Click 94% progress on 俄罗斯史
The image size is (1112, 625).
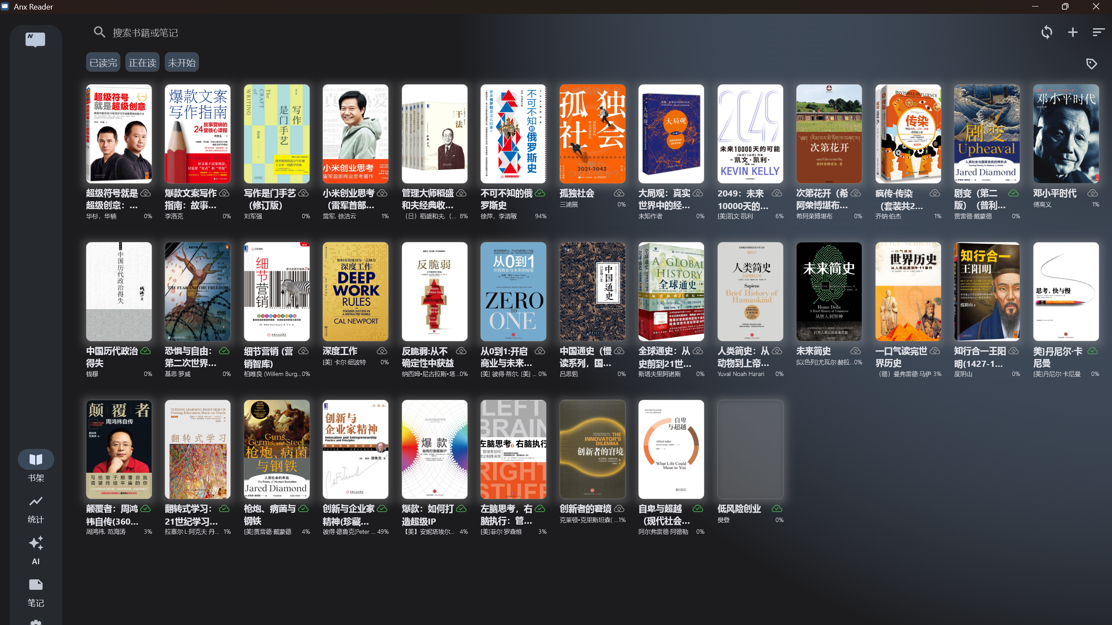point(541,216)
